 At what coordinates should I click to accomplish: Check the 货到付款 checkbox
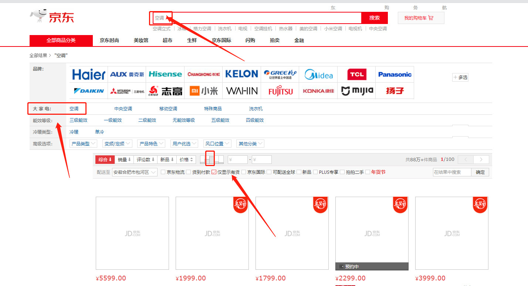[x=189, y=172]
